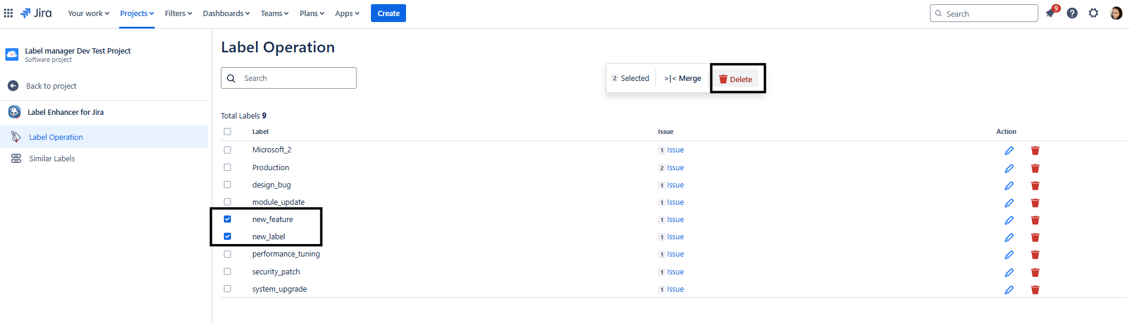Edit the performance_tuning label with the pencil icon
The height and width of the screenshot is (322, 1130).
[1009, 255]
